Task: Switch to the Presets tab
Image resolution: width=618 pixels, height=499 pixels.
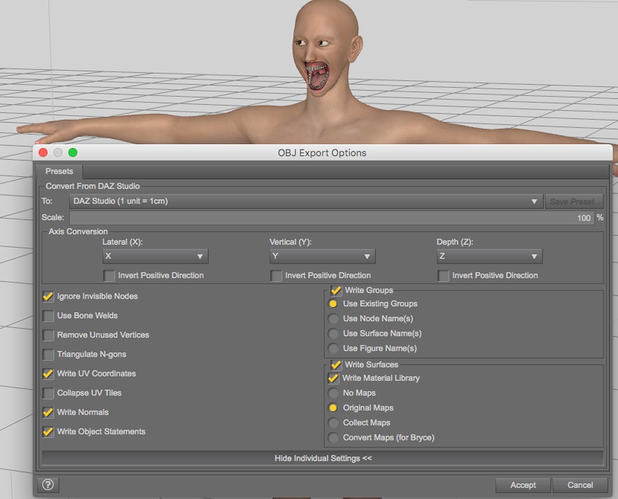Action: (59, 171)
